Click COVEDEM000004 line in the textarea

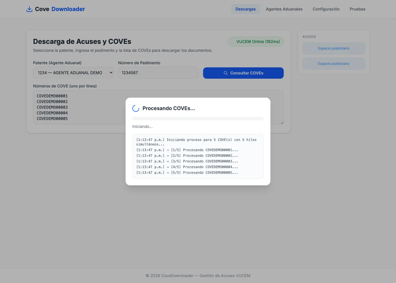coord(52,113)
